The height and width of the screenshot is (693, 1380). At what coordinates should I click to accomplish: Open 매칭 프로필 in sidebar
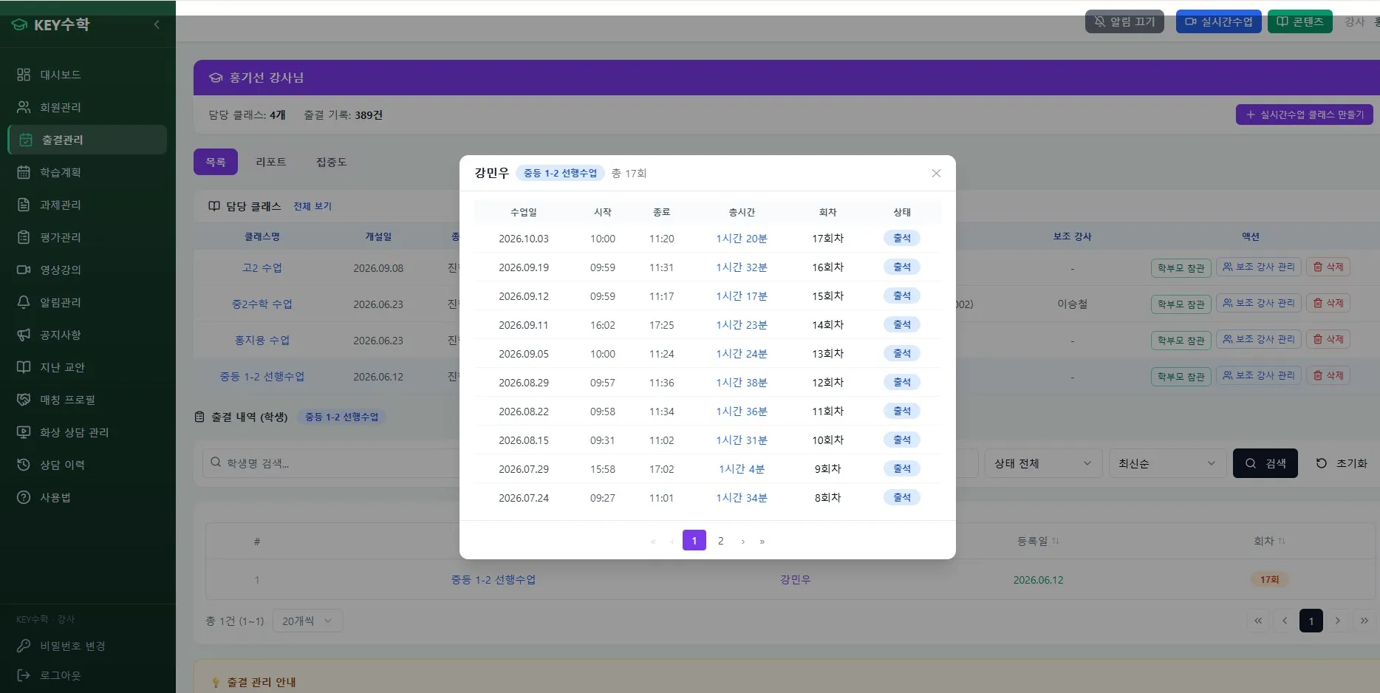tap(87, 400)
